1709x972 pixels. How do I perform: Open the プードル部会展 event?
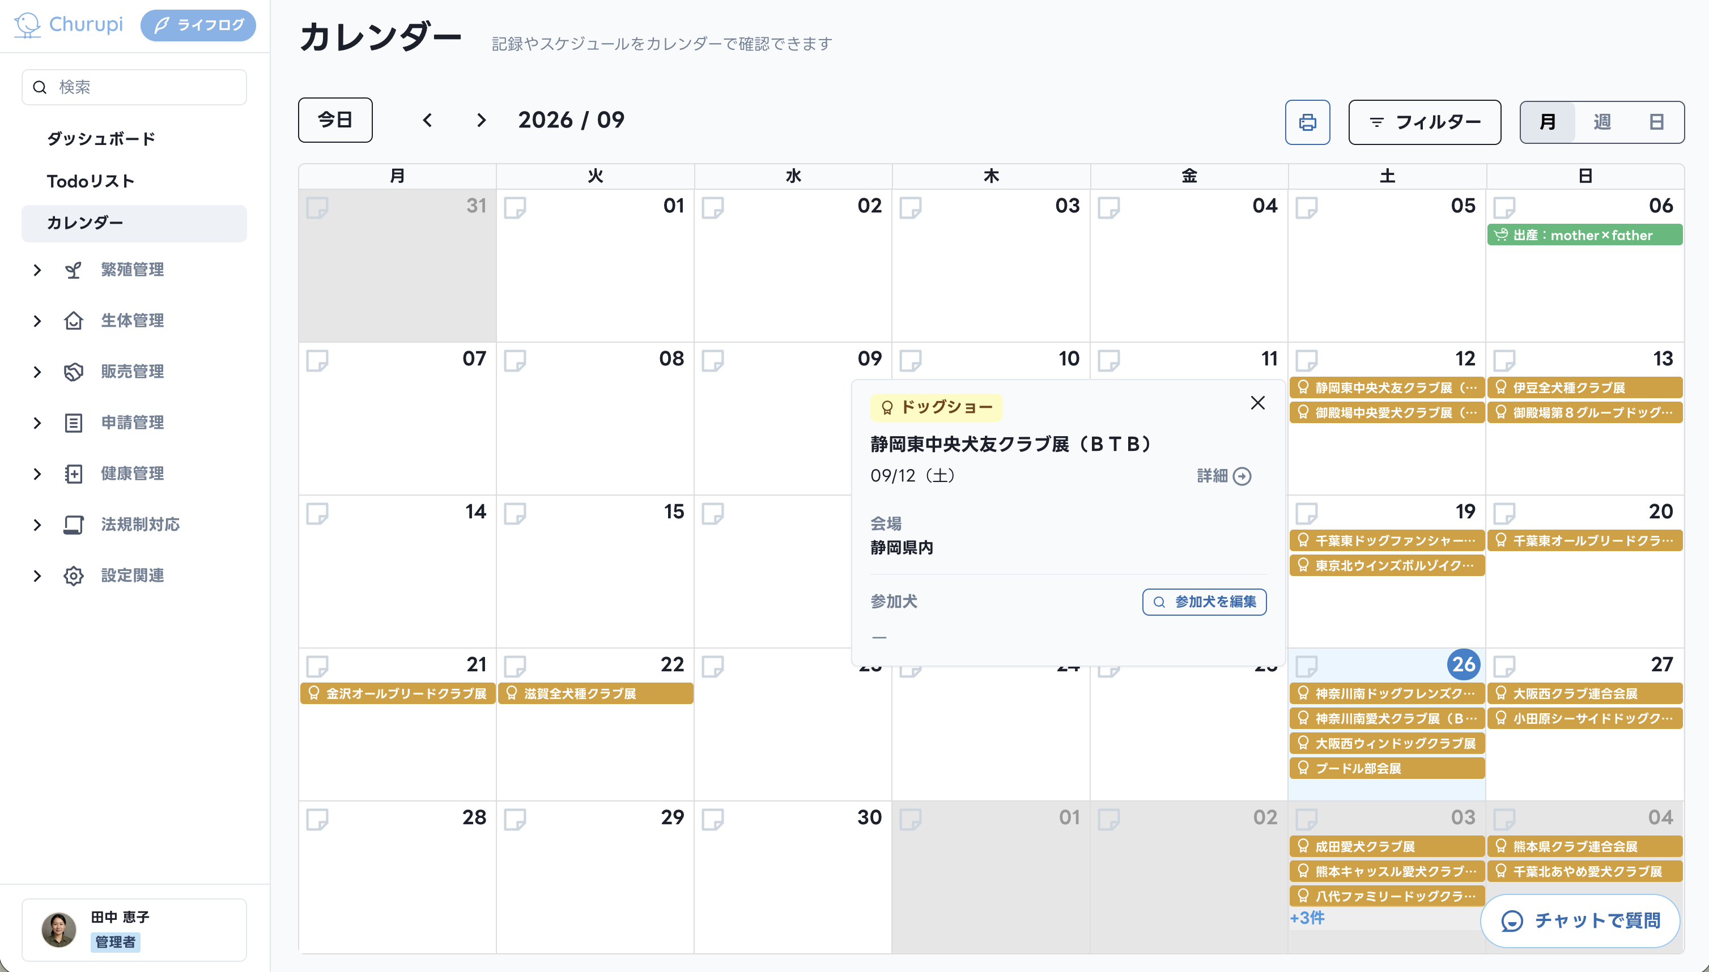point(1387,769)
